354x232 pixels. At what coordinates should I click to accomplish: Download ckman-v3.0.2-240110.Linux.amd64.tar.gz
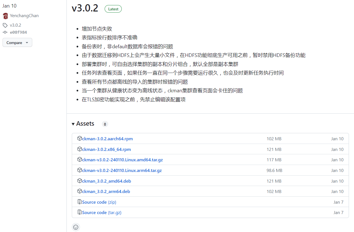[122, 160]
